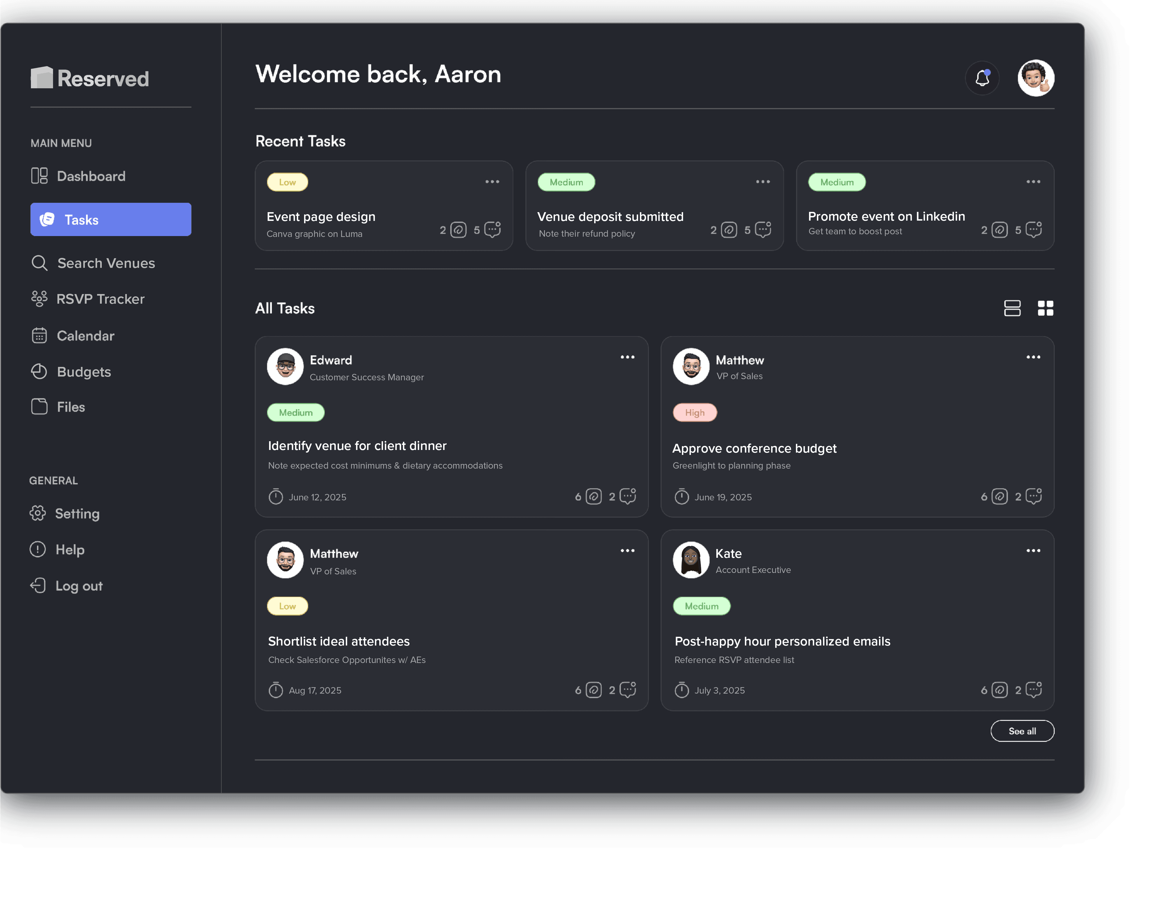Click comments icon on Identify venue task
The height and width of the screenshot is (897, 1165).
[x=628, y=497]
